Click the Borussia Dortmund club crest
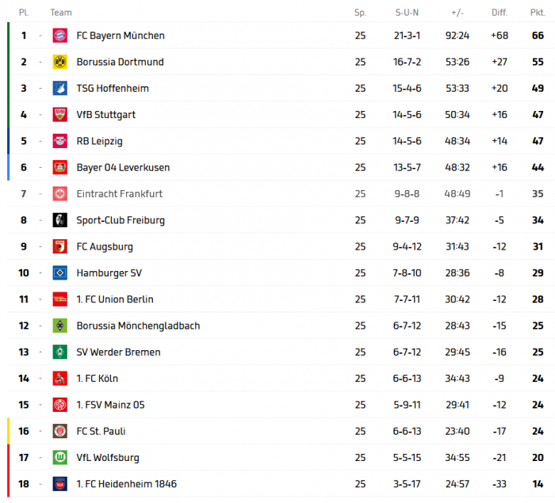 tap(59, 62)
